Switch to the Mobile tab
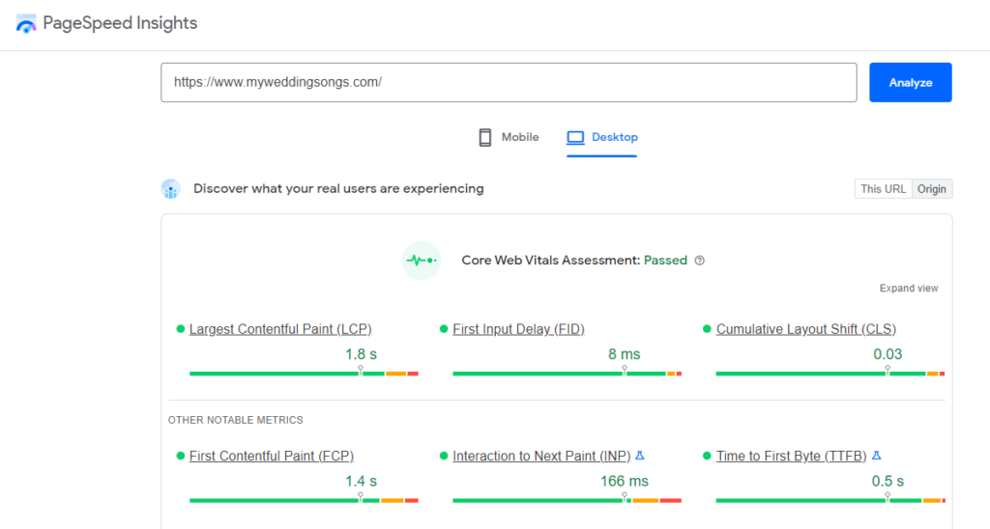990x529 pixels. click(x=509, y=137)
